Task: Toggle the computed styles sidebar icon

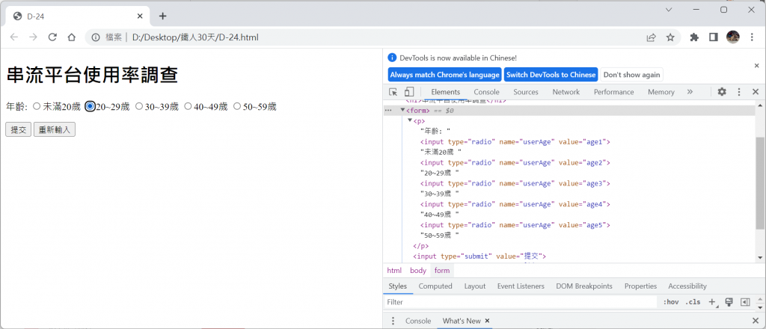Action: [745, 302]
